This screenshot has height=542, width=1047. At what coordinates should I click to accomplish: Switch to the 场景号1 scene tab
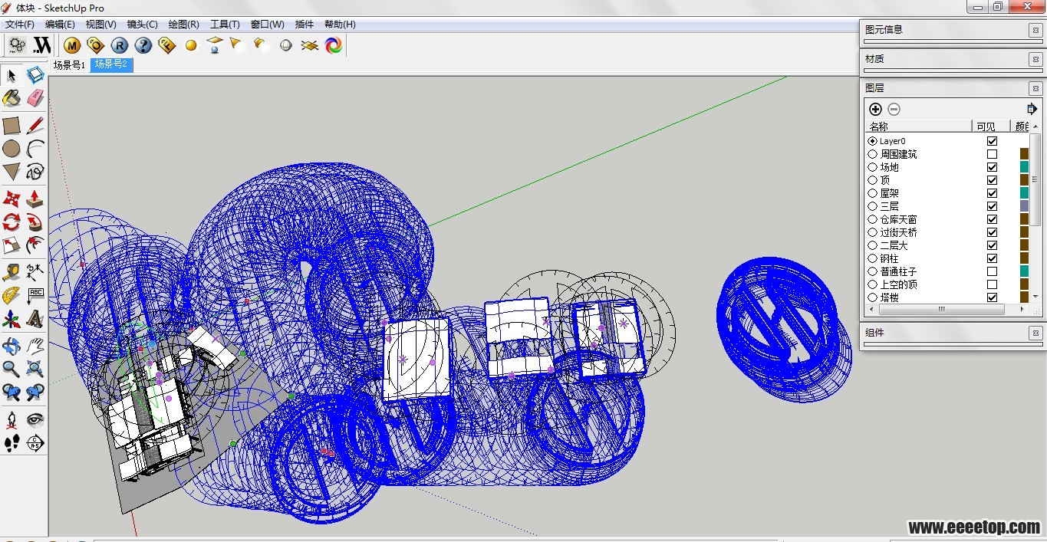click(69, 65)
